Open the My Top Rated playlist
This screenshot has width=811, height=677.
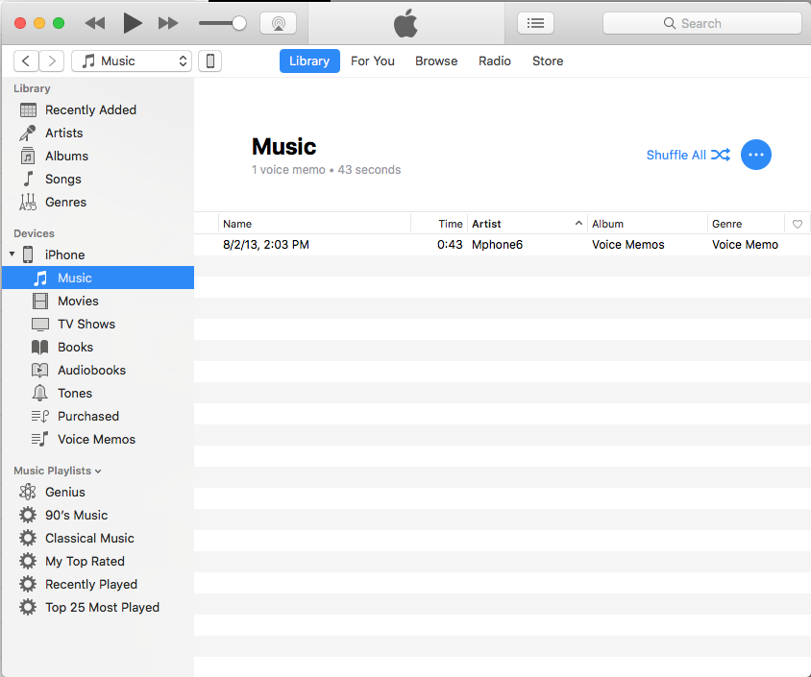[98, 561]
